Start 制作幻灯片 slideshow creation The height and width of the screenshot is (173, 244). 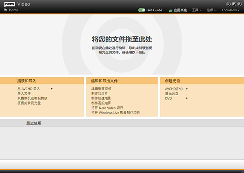point(100,93)
